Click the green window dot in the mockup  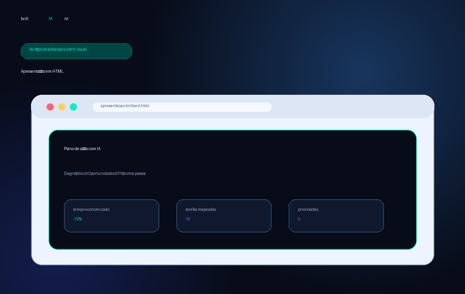[74, 107]
